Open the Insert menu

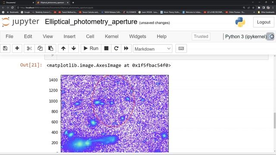coord(69,36)
